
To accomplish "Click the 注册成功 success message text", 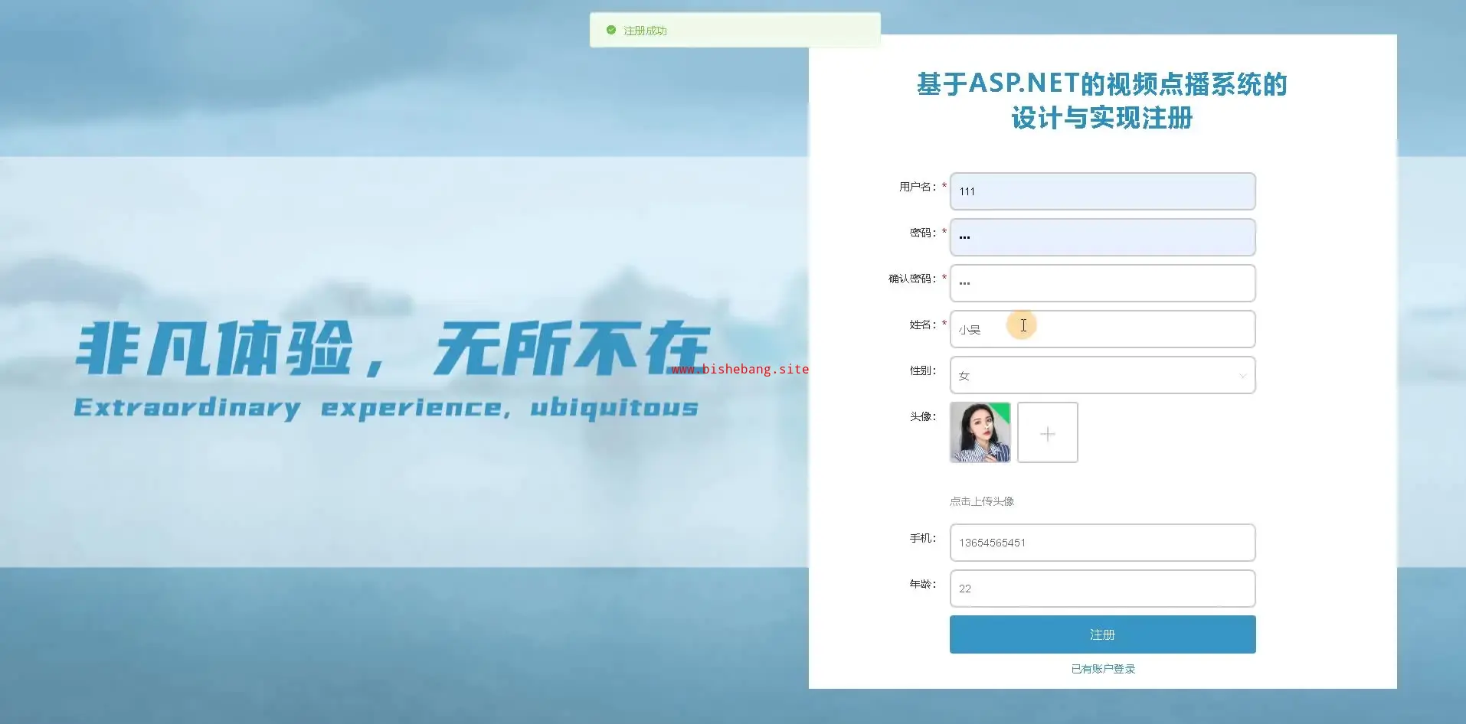I will tap(645, 31).
